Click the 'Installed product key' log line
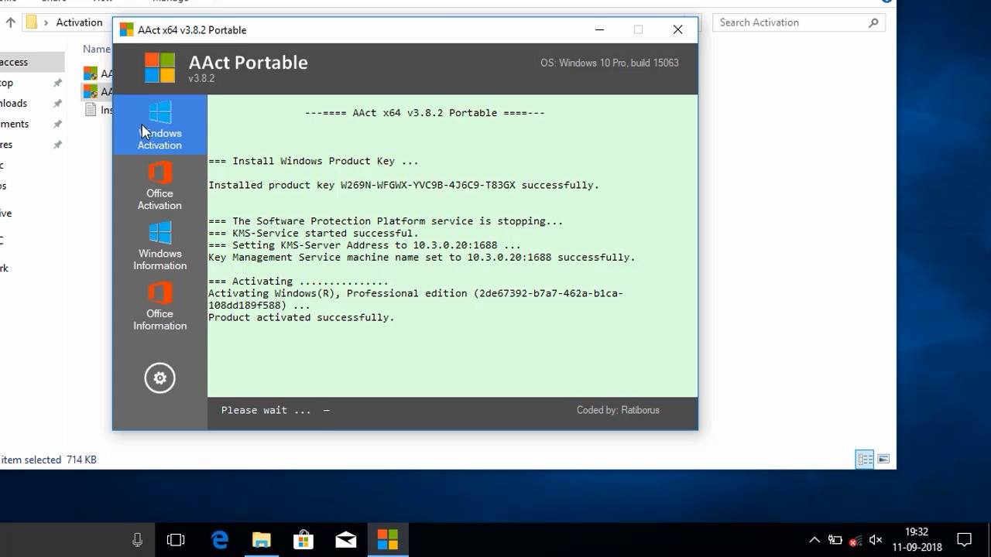This screenshot has height=557, width=991. point(403,186)
